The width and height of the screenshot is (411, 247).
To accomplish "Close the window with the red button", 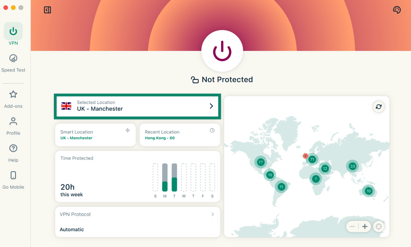I will click(6, 8).
